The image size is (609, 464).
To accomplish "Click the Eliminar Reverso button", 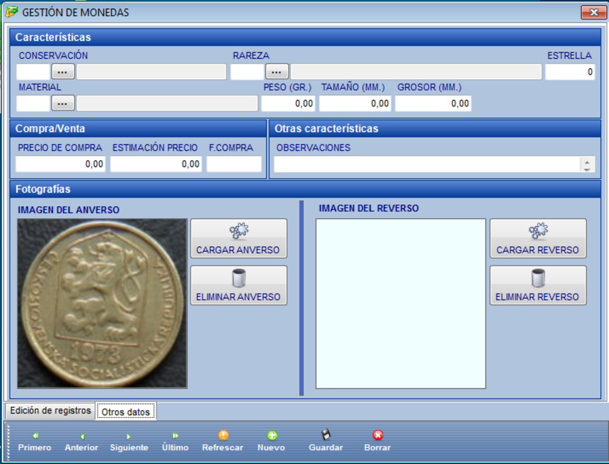I will point(538,285).
